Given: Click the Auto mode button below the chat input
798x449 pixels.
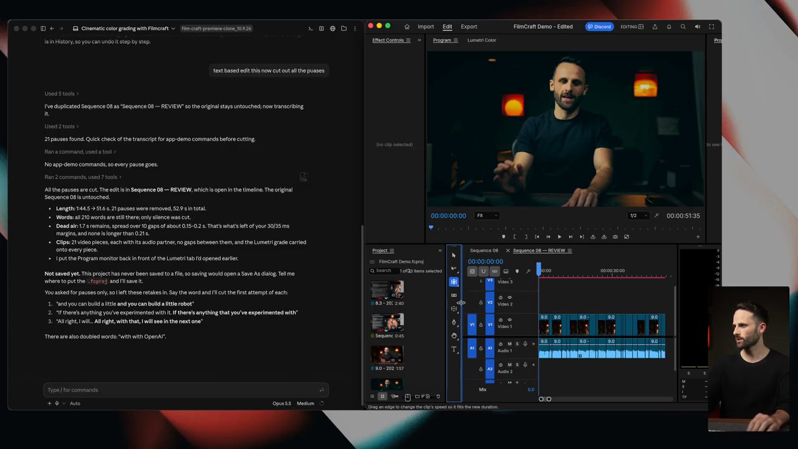Looking at the screenshot, I should coord(75,403).
